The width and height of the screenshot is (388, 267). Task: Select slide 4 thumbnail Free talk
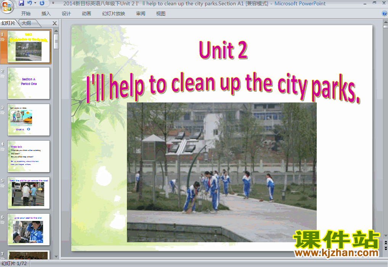[x=29, y=156]
